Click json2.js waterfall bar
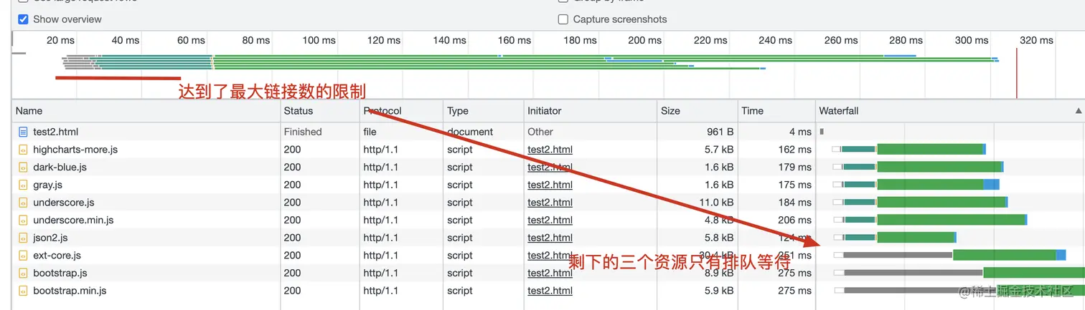Screen dimensions: 1085x310 pos(894,237)
